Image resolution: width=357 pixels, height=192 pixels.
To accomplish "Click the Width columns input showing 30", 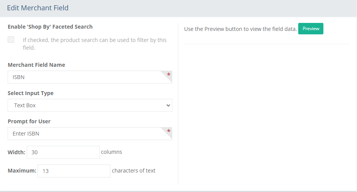I will [63, 152].
